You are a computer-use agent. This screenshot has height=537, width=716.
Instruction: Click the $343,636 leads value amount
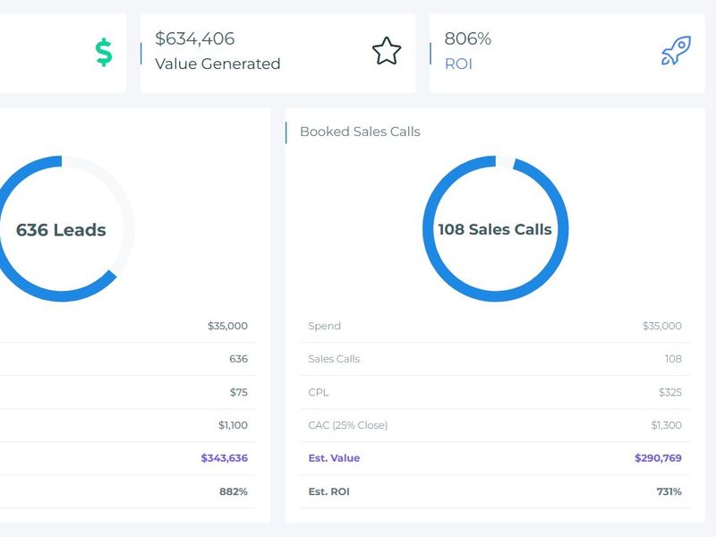224,458
